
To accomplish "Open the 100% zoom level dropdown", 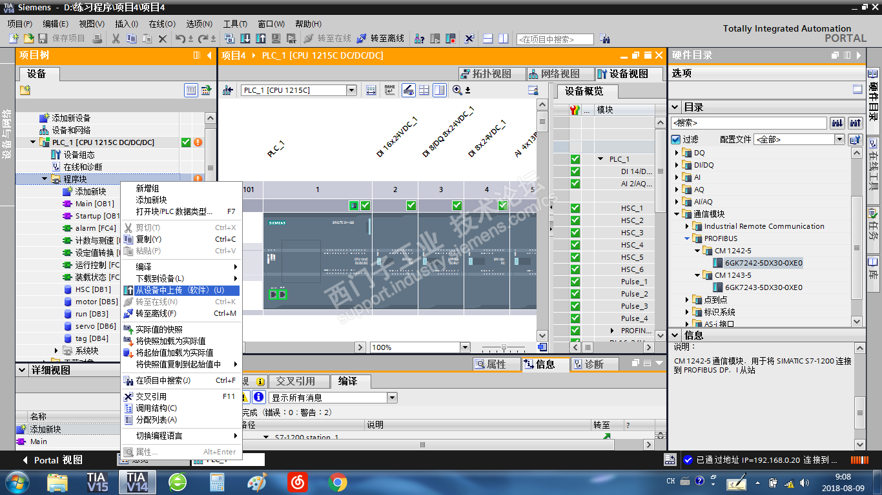I will click(x=465, y=347).
